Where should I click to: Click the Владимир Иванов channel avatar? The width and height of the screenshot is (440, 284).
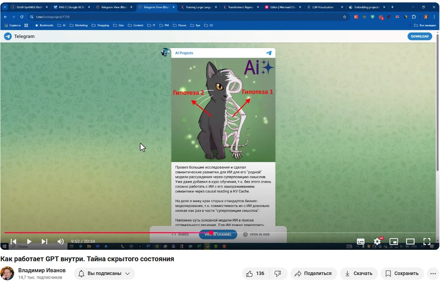point(7,274)
